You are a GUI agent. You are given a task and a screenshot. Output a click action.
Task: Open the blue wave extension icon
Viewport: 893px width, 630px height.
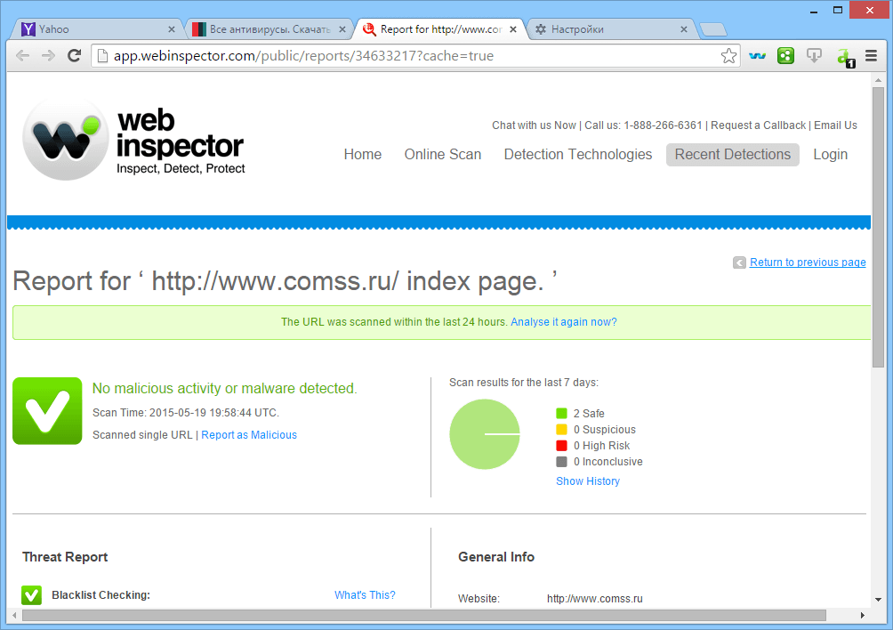coord(757,56)
